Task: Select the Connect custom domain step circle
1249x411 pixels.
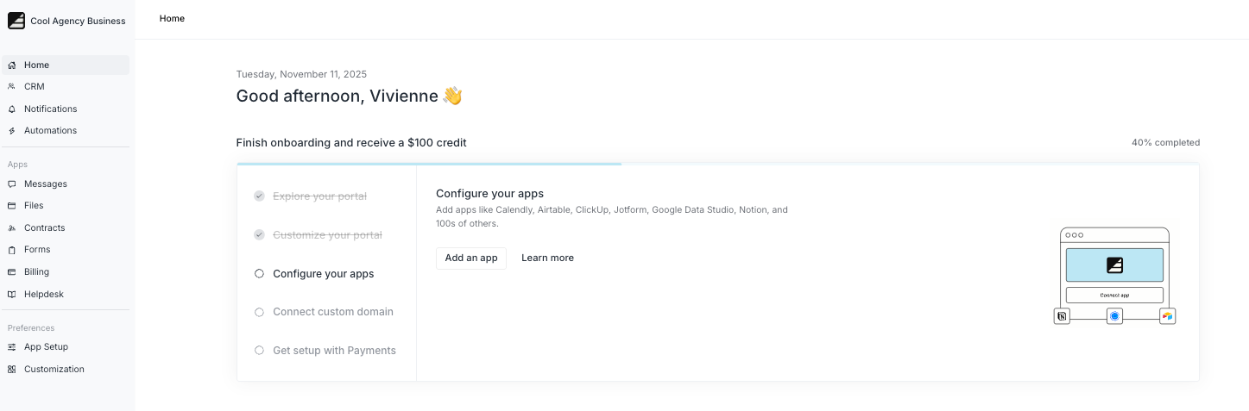Action: (x=259, y=312)
